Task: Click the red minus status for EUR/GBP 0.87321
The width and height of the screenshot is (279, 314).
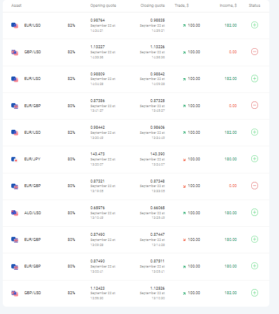Action: 255,185
